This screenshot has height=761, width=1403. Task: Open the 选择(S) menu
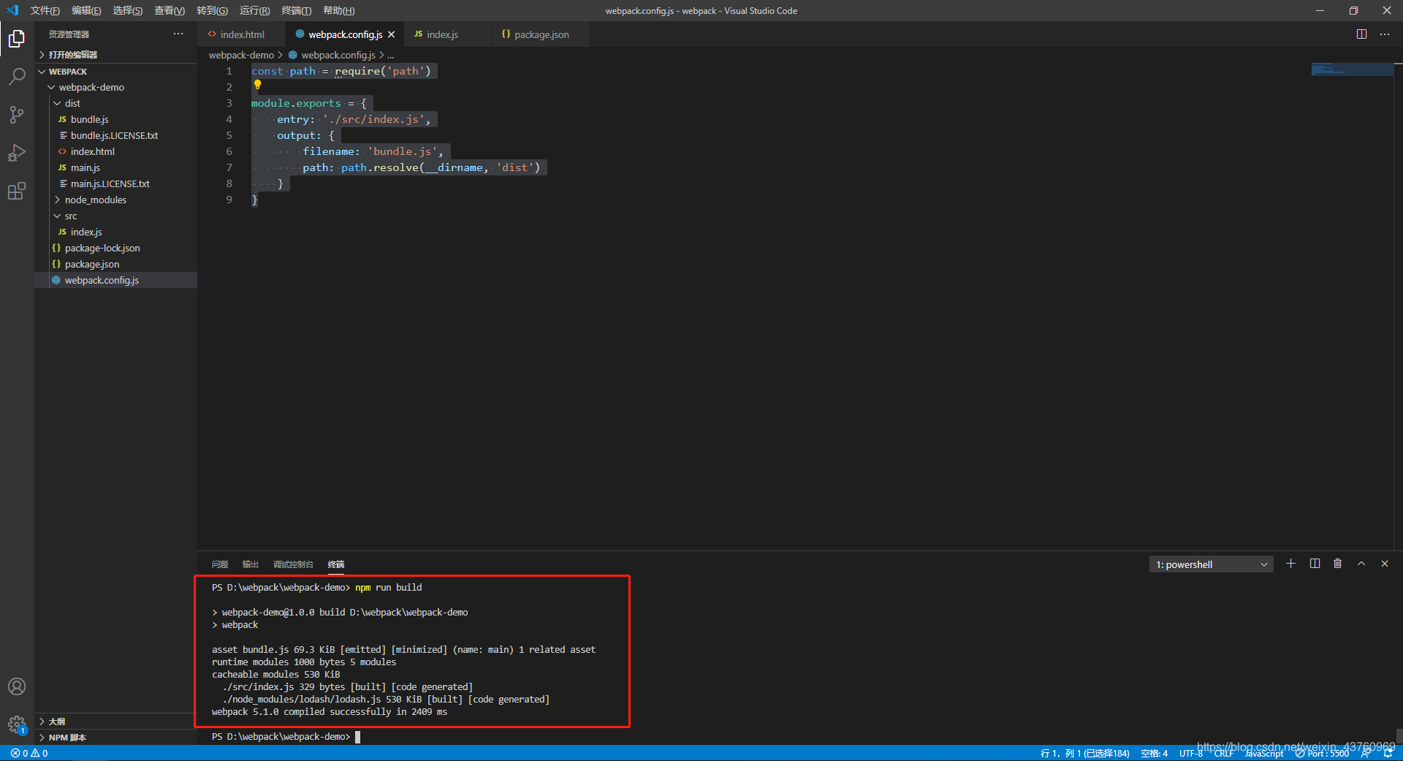128,10
